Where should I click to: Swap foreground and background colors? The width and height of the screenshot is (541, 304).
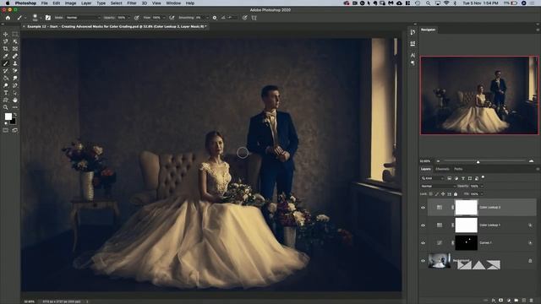point(15,115)
